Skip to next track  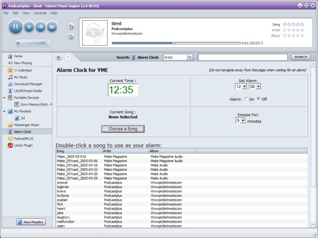[x=52, y=27]
